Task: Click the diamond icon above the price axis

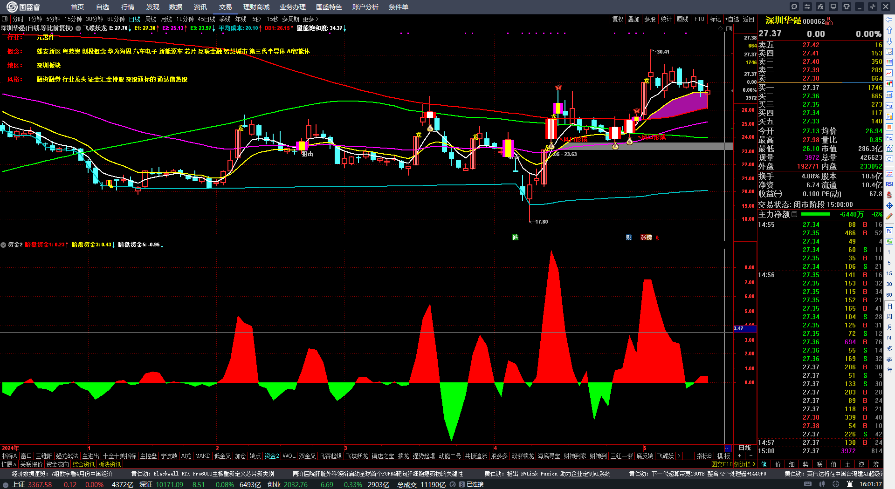Action: (x=720, y=28)
